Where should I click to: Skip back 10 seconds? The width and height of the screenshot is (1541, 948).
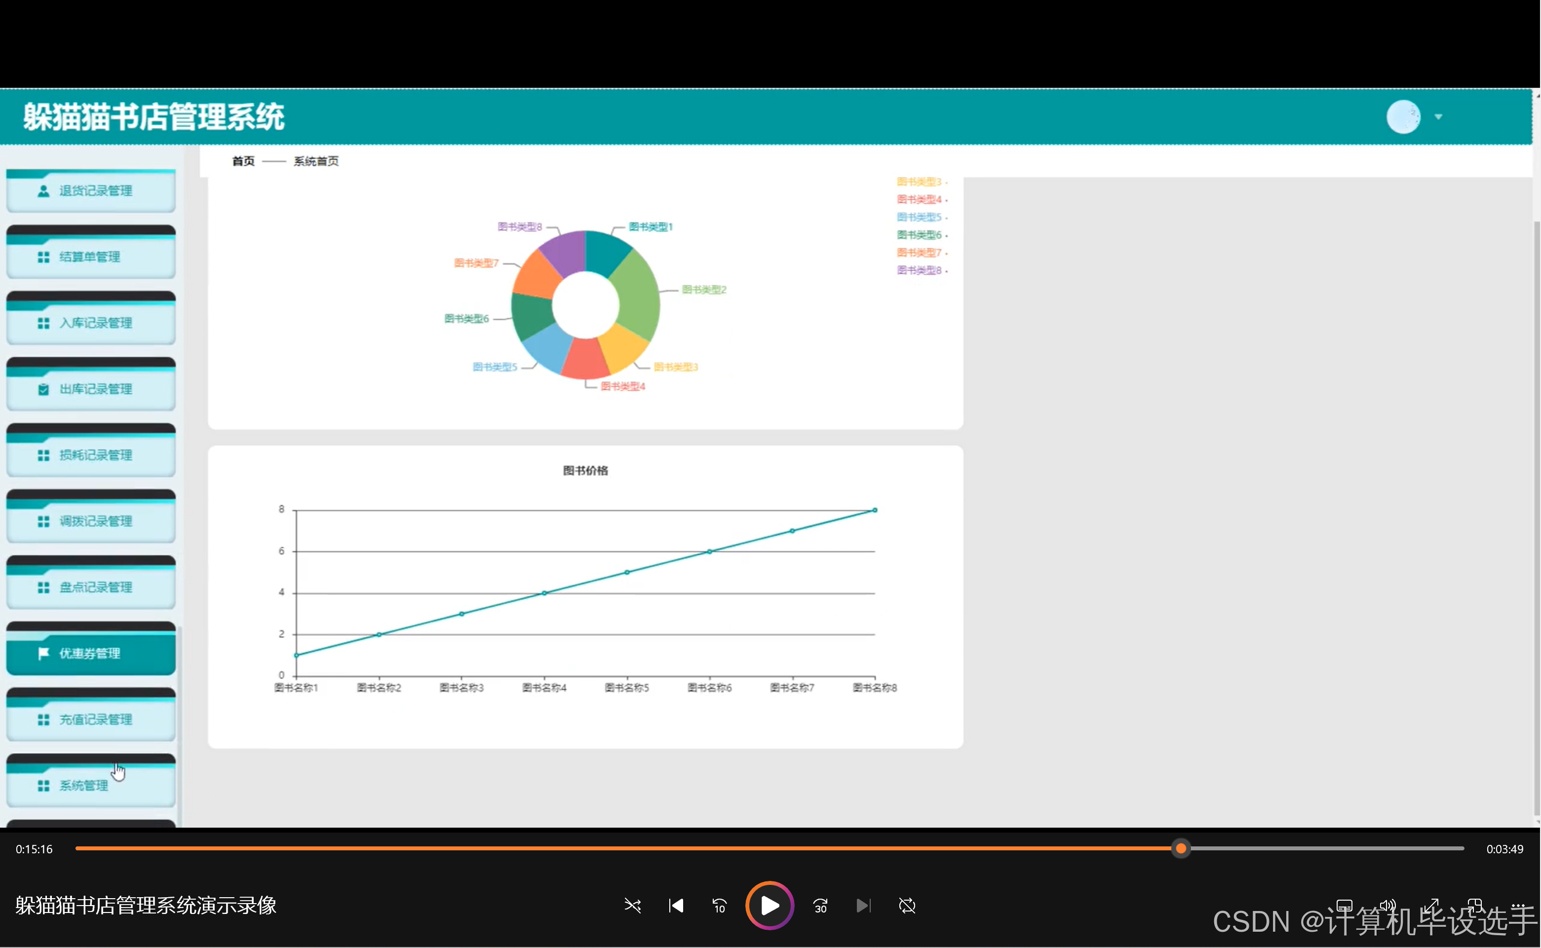click(x=719, y=906)
